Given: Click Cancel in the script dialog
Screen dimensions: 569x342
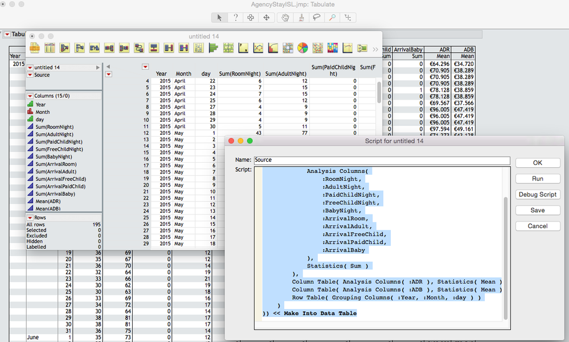Looking at the screenshot, I should coord(537,226).
